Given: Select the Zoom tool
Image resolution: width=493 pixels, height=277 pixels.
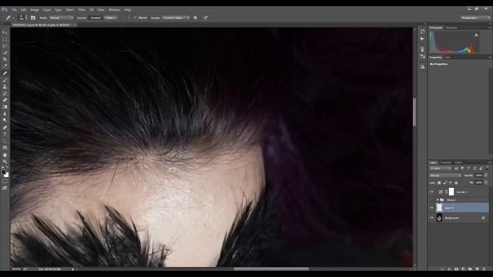Looking at the screenshot, I should (x=5, y=162).
